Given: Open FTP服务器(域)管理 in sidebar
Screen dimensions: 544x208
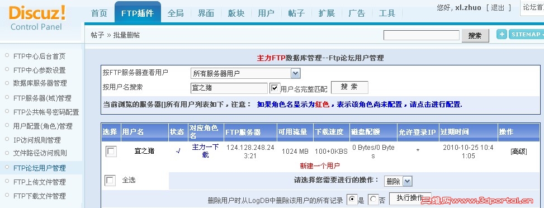Looking at the screenshot, I should 42,98.
